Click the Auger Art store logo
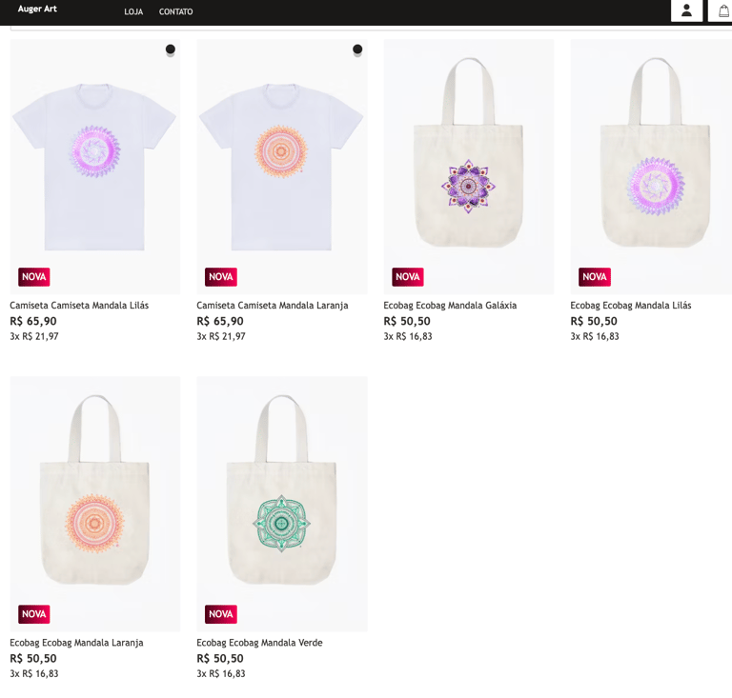 coord(37,9)
